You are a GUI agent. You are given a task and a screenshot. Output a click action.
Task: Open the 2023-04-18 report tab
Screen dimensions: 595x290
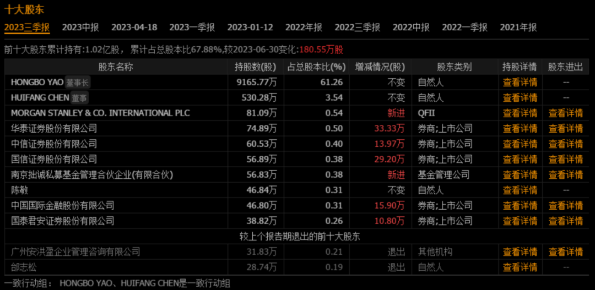134,28
